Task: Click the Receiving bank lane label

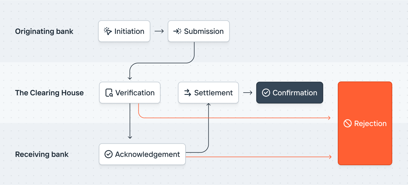Action: tap(42, 155)
